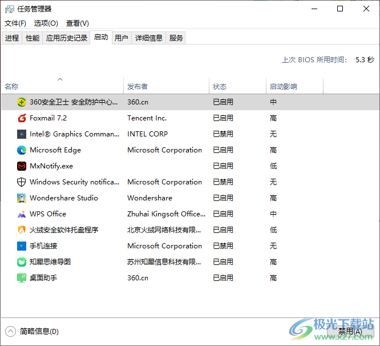The width and height of the screenshot is (380, 346).
Task: Select the Wondershare Studio row name
Action: point(64,198)
